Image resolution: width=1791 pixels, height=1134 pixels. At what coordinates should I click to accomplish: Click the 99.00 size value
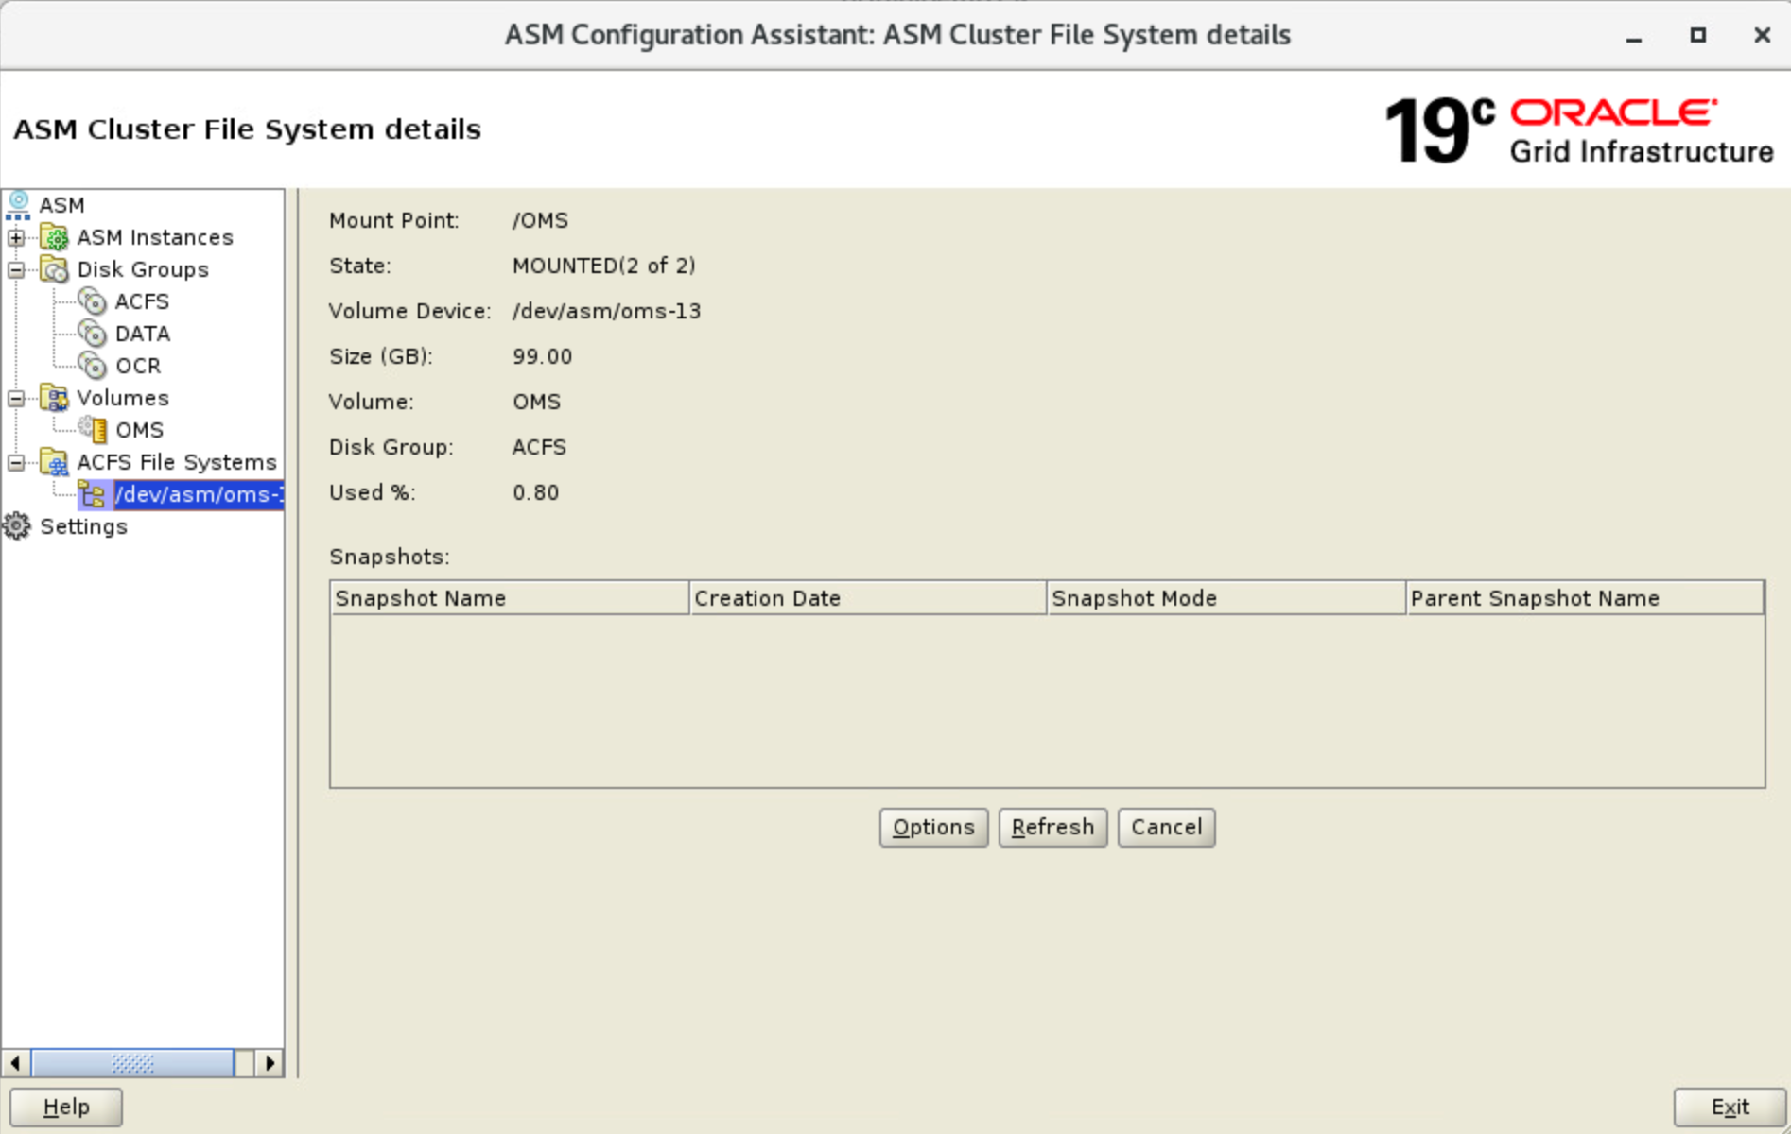point(542,356)
